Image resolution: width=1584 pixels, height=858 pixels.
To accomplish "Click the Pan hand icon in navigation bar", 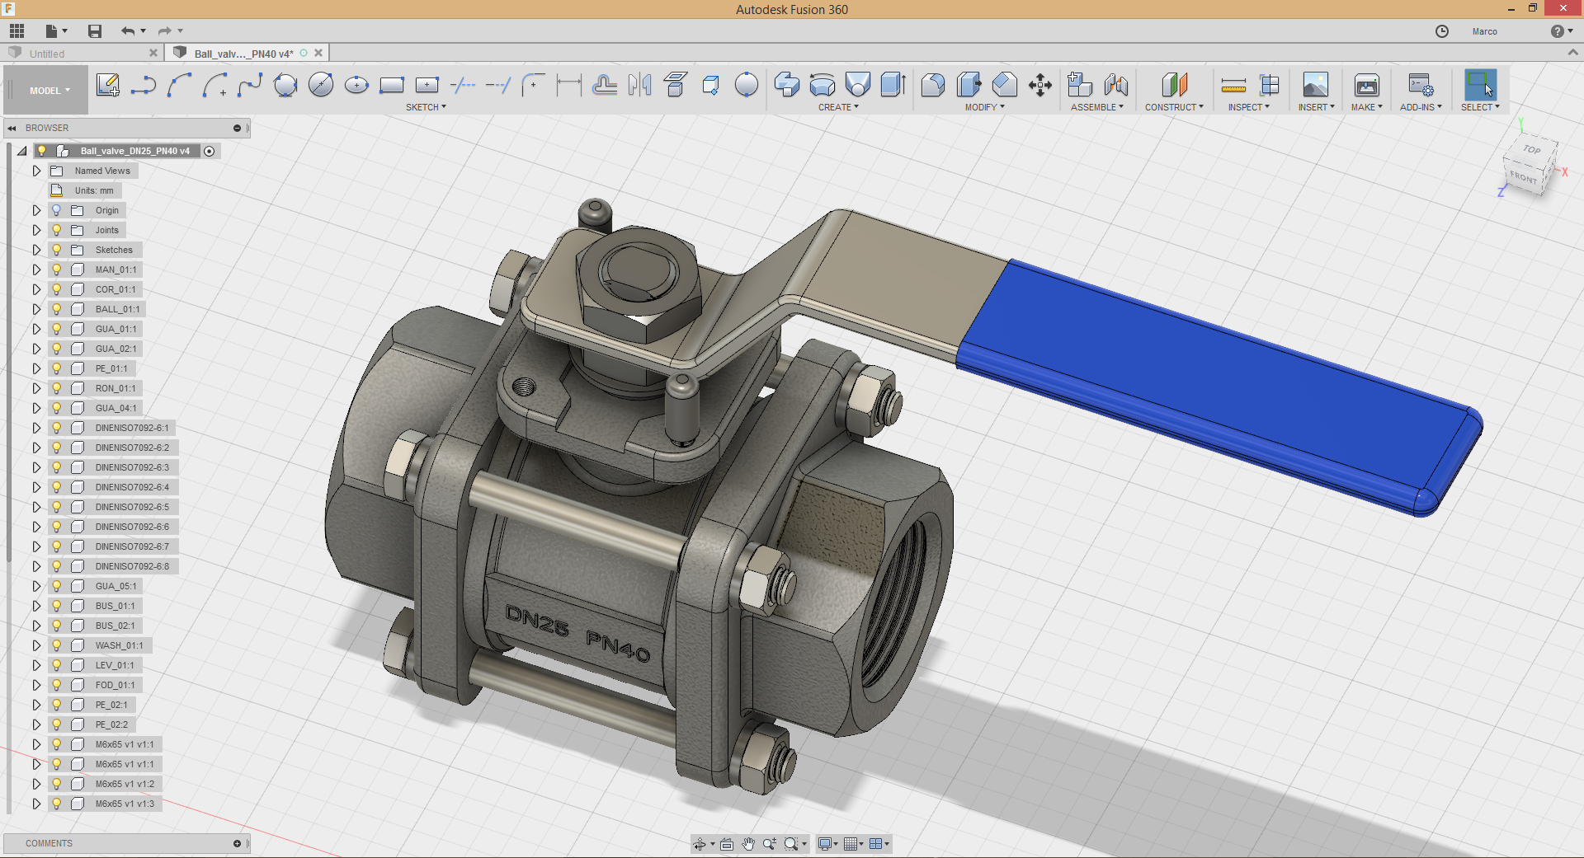I will (x=748, y=843).
